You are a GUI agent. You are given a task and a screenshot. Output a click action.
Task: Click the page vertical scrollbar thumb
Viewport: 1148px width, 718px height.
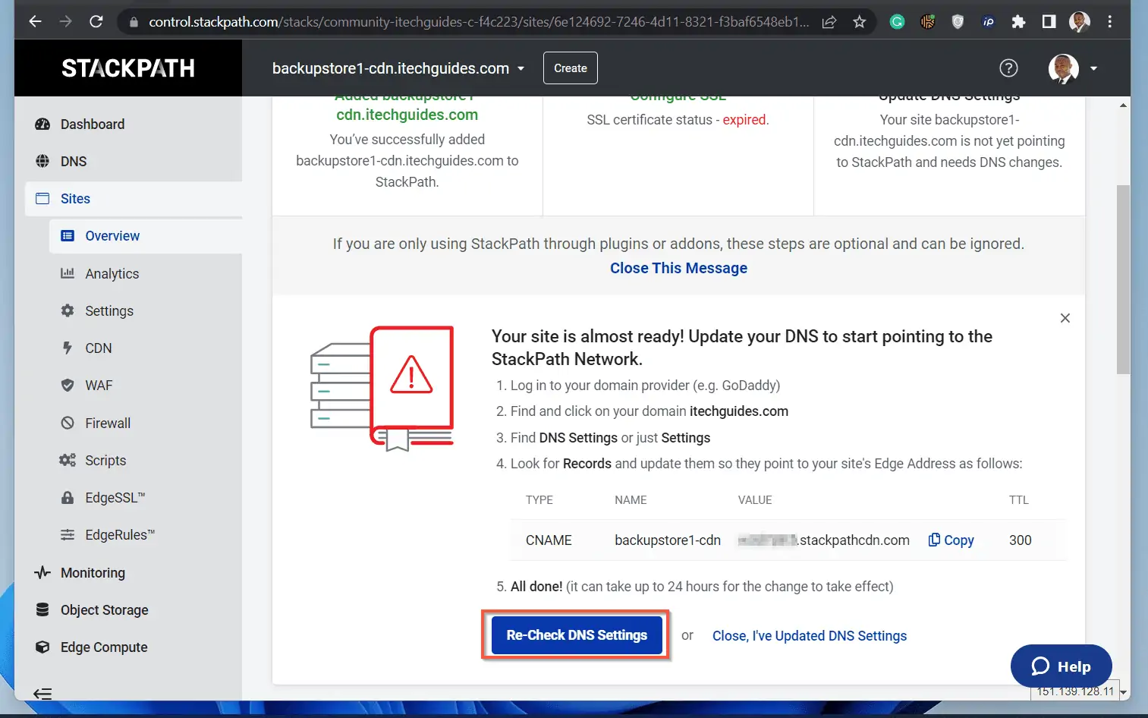click(1123, 279)
